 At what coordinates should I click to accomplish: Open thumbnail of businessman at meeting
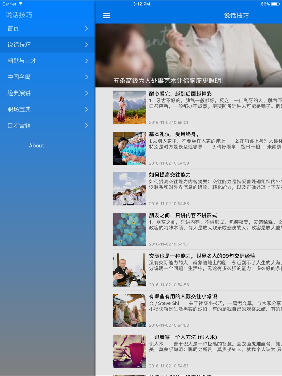pos(129,270)
